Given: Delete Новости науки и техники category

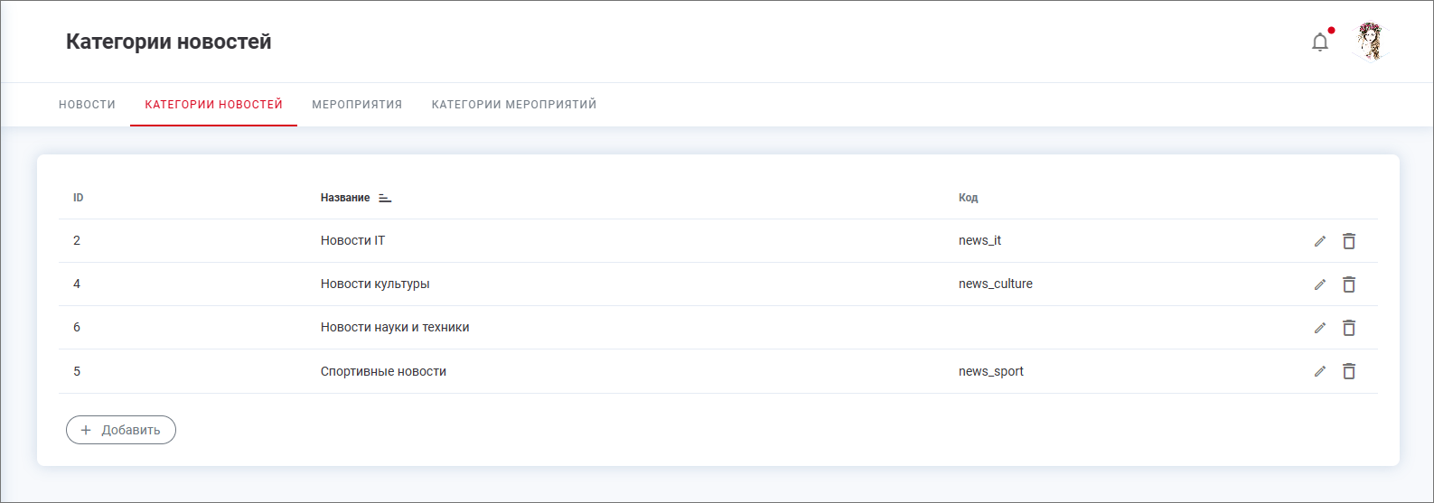Looking at the screenshot, I should (x=1349, y=328).
